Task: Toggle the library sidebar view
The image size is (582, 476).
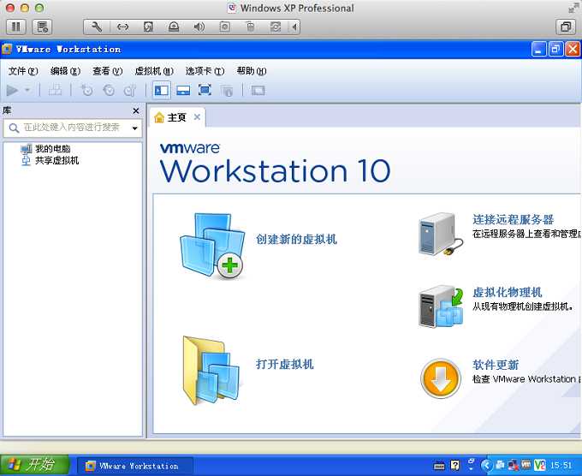Action: 161,90
